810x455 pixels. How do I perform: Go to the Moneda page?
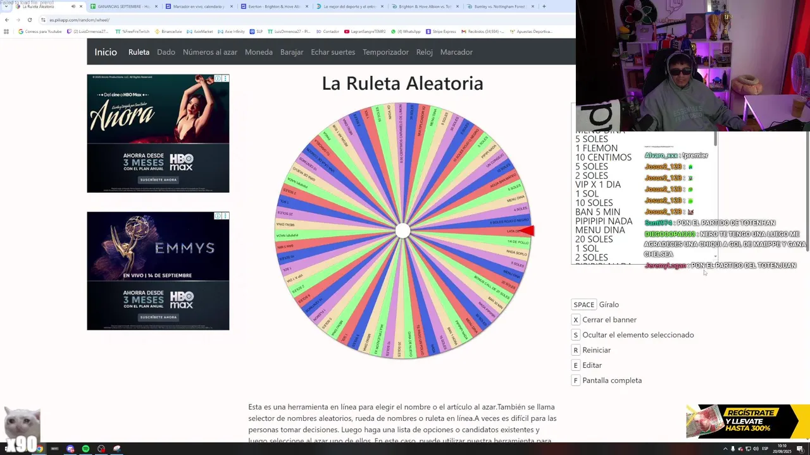[x=259, y=52]
